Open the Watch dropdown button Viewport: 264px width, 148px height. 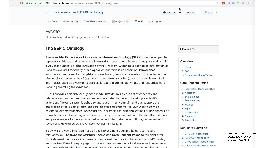169,12
